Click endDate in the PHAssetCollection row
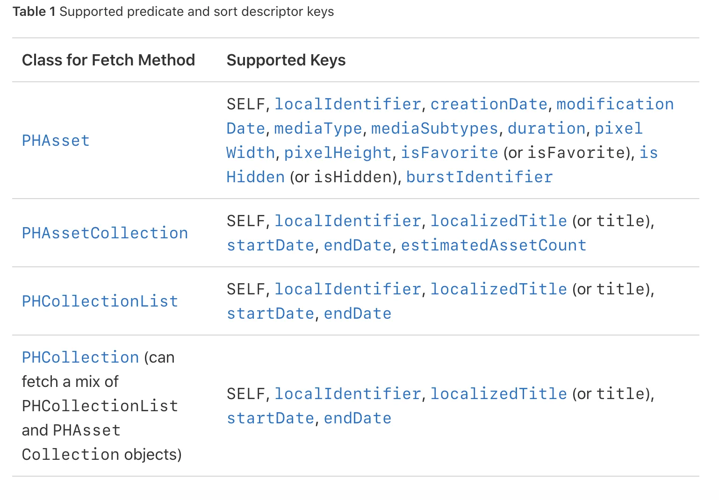The image size is (719, 500). [x=358, y=245]
